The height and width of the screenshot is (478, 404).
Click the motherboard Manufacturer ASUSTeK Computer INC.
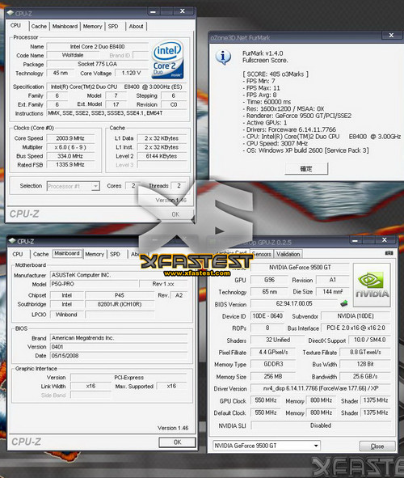(x=119, y=275)
